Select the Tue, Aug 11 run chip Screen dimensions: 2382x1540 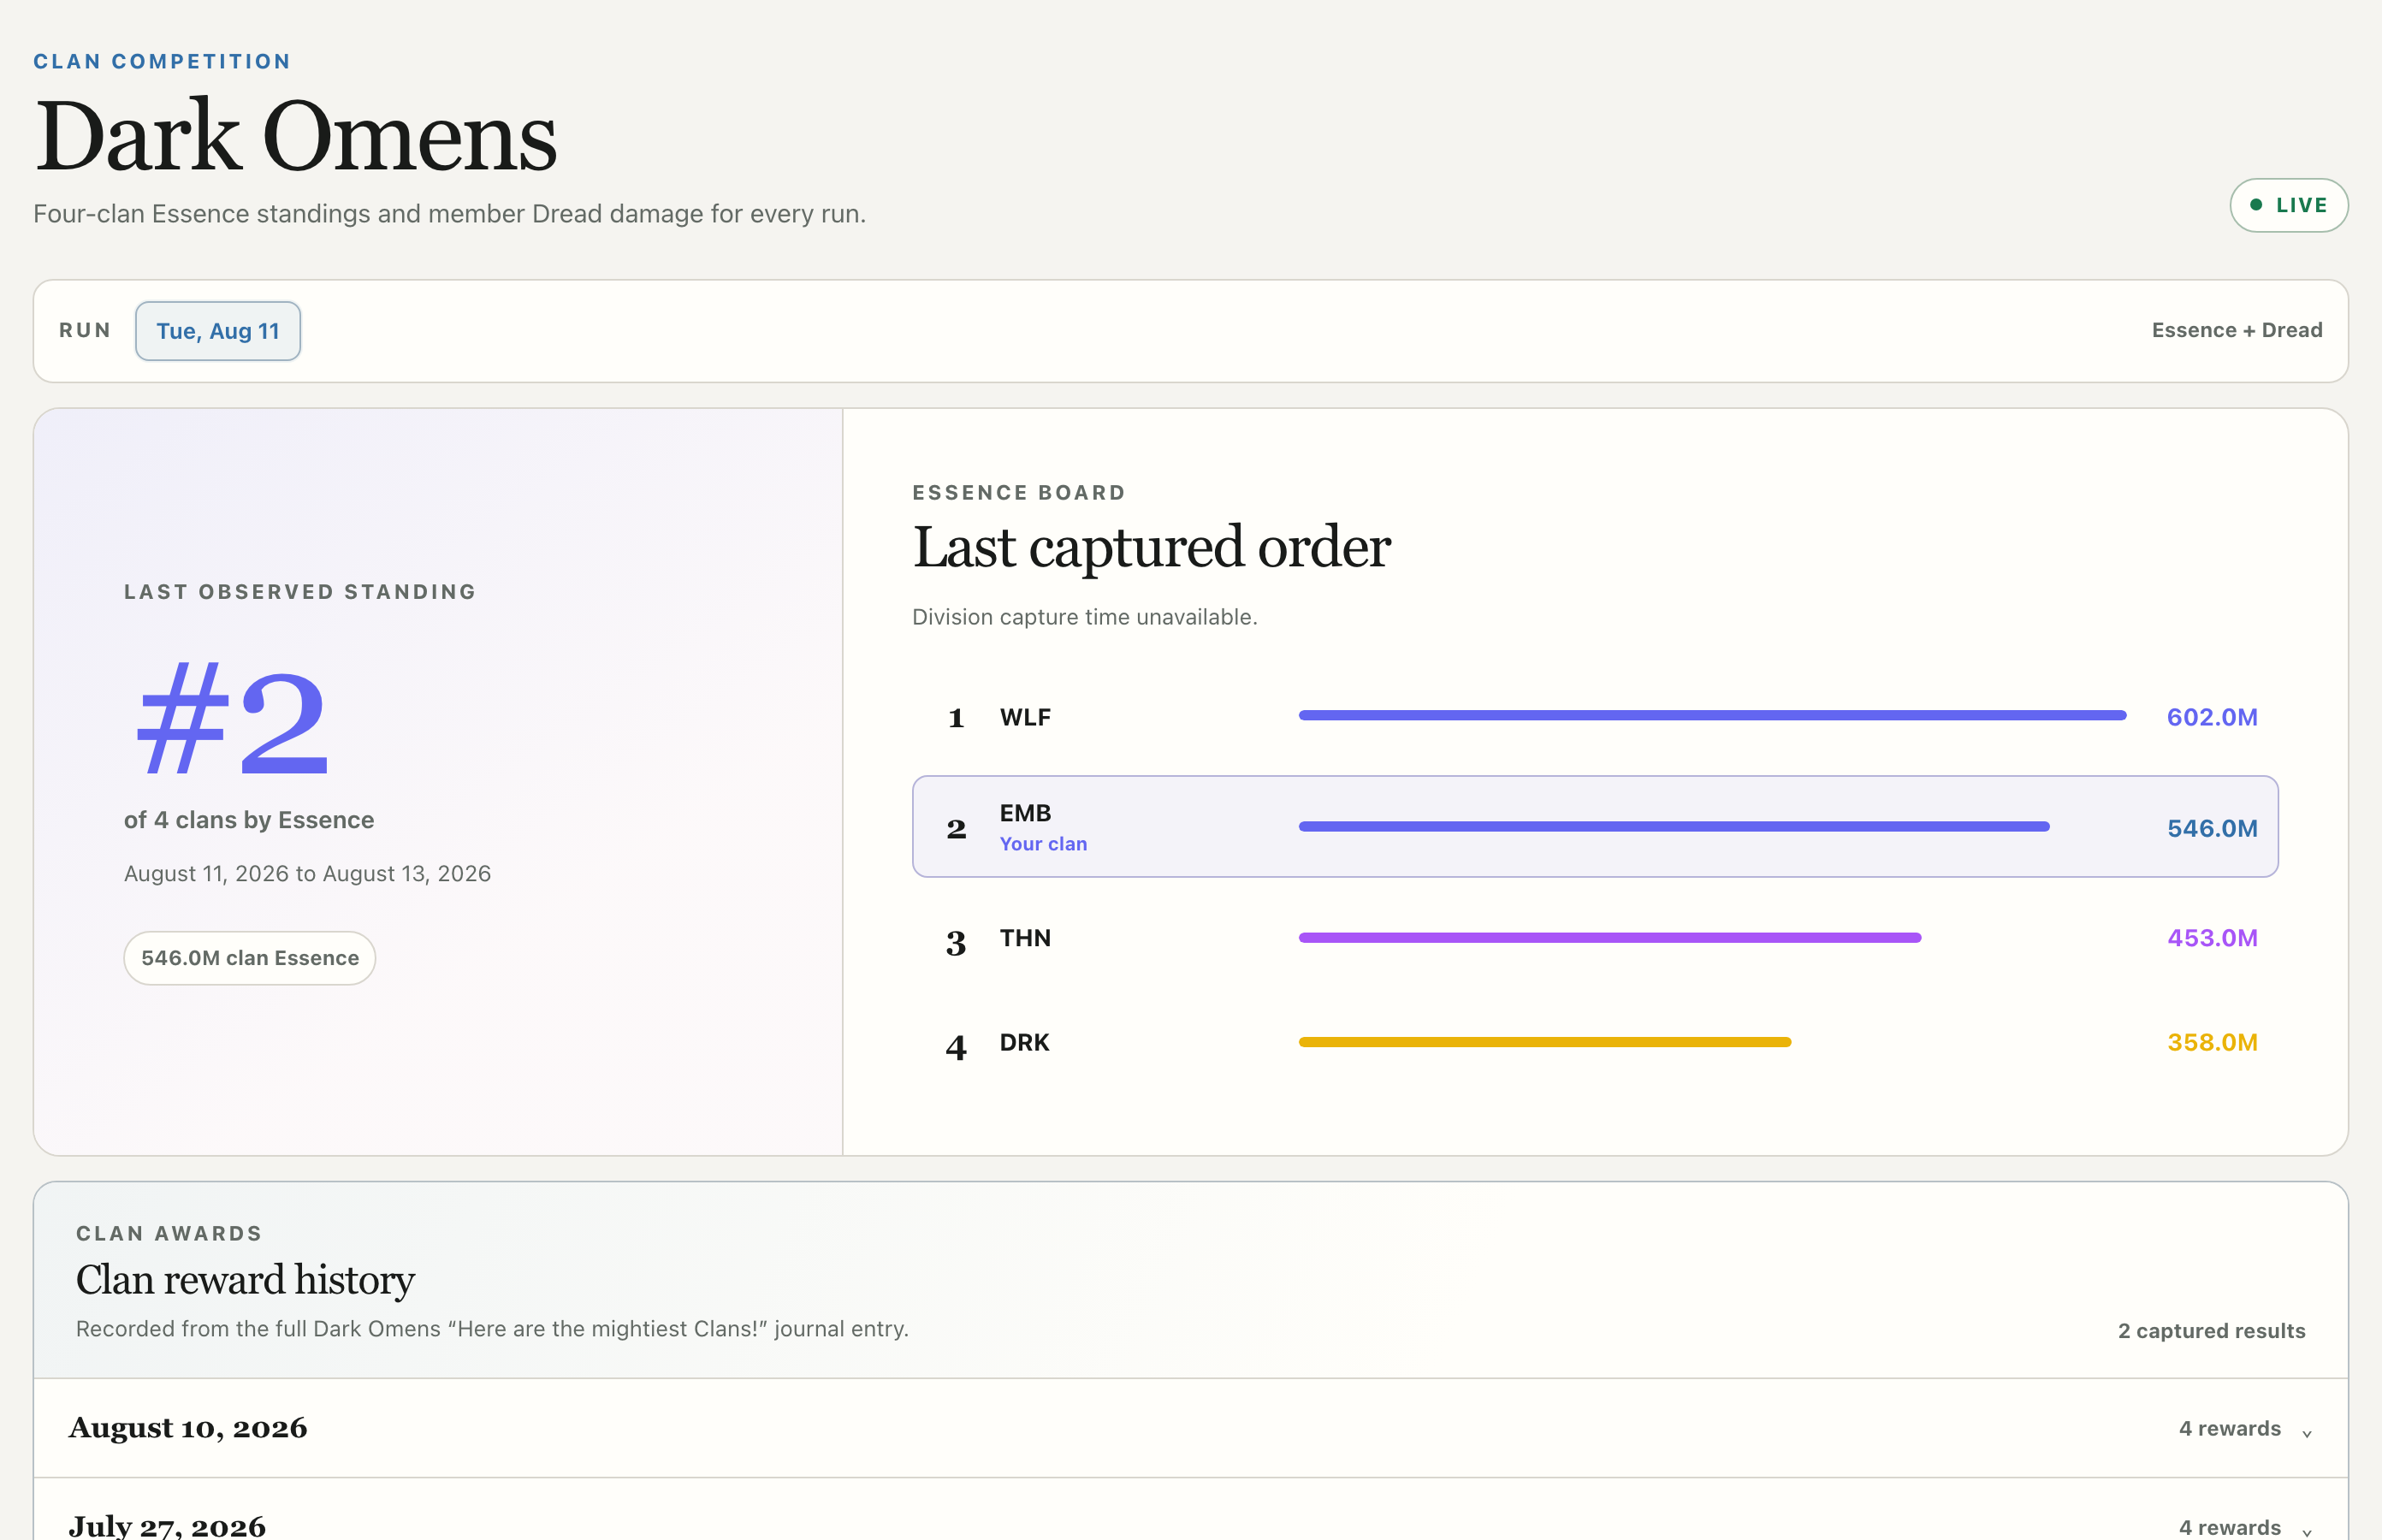(218, 331)
